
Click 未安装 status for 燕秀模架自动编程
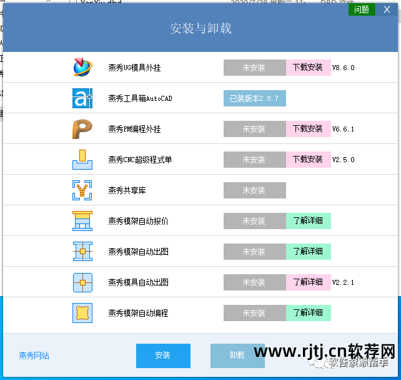pyautogui.click(x=255, y=313)
